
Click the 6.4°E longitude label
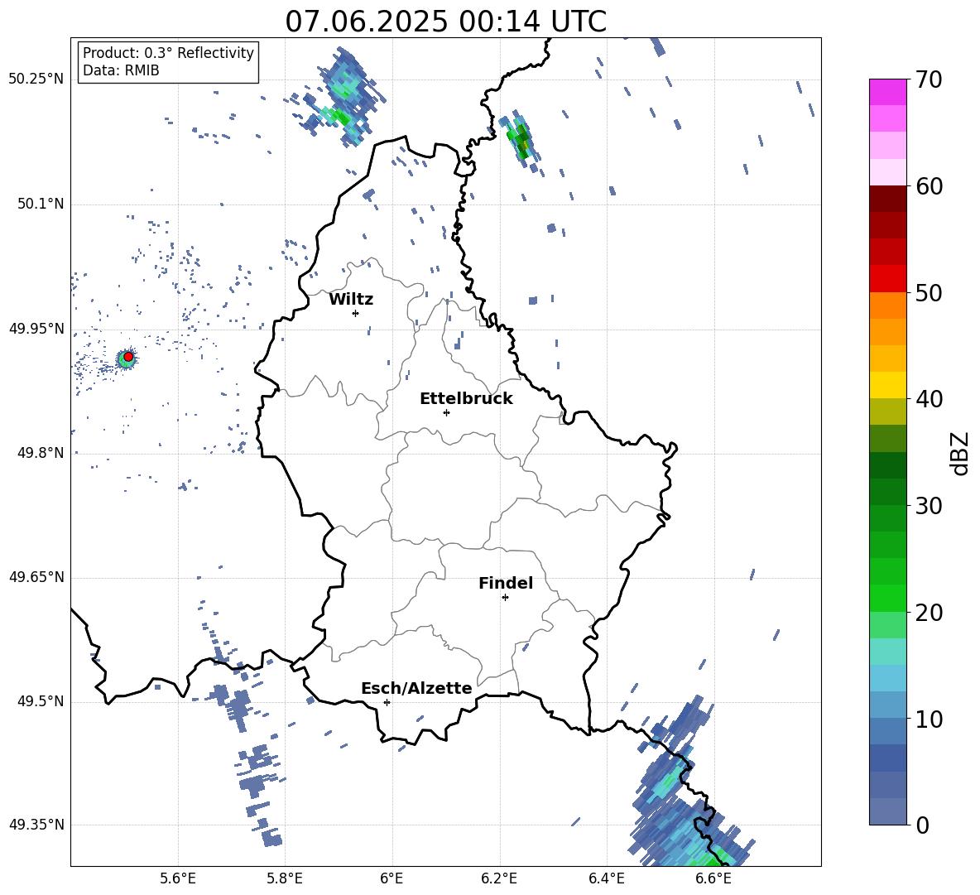pyautogui.click(x=606, y=878)
